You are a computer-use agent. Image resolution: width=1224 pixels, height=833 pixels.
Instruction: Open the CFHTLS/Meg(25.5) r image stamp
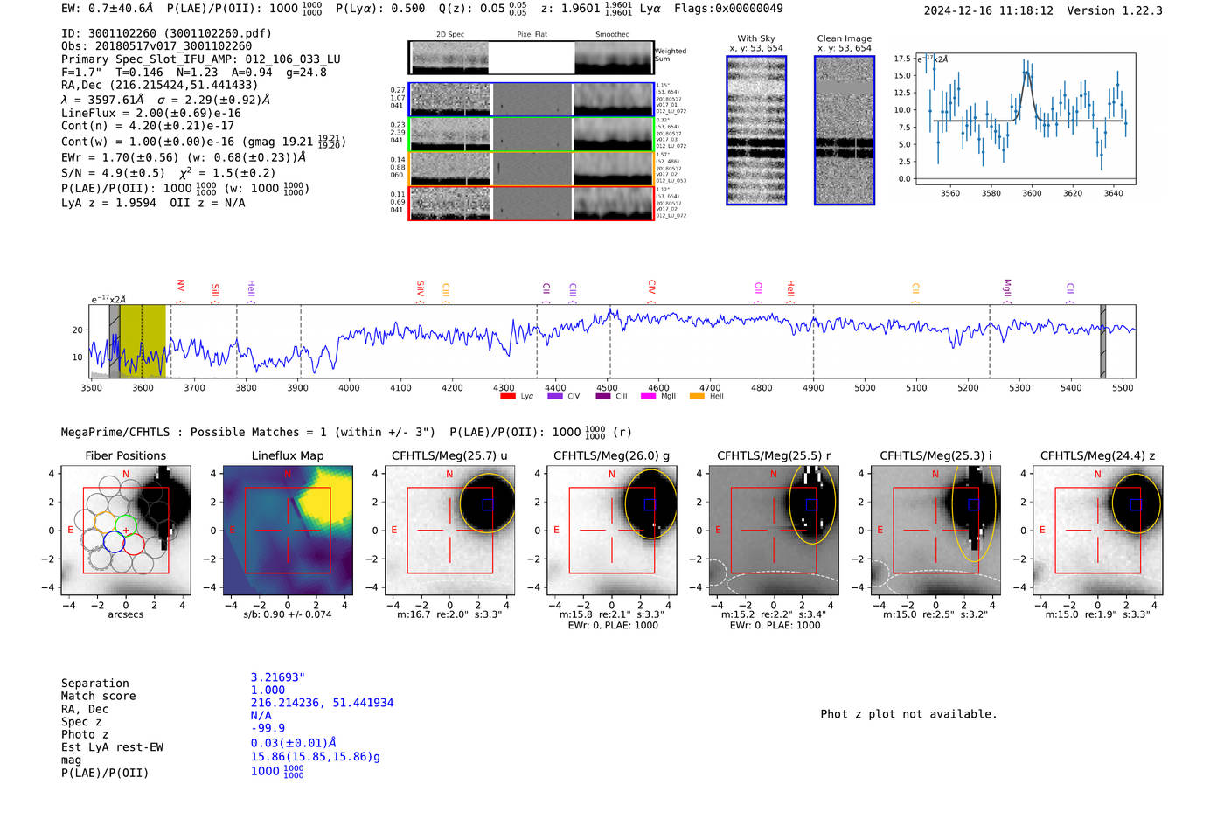point(774,530)
